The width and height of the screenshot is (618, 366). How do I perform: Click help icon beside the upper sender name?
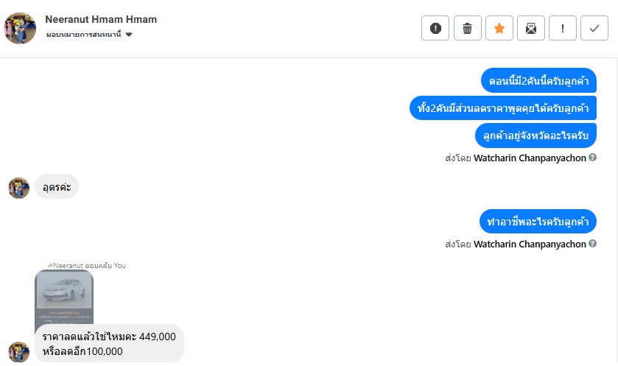[593, 158]
